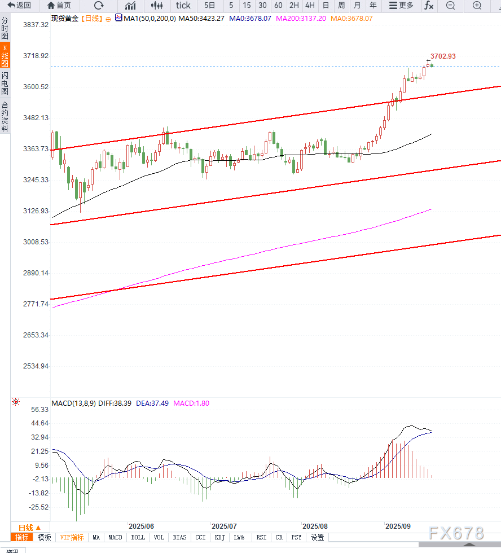Go to 首页 home page
Viewport: 501px width, 553px height.
[59, 6]
